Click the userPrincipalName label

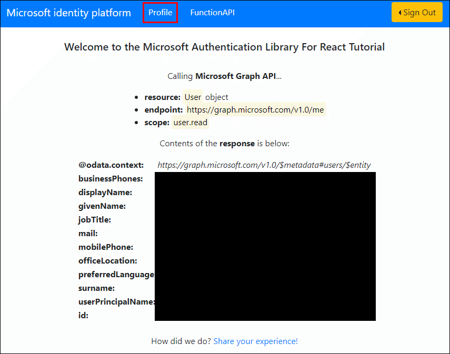[x=116, y=302]
